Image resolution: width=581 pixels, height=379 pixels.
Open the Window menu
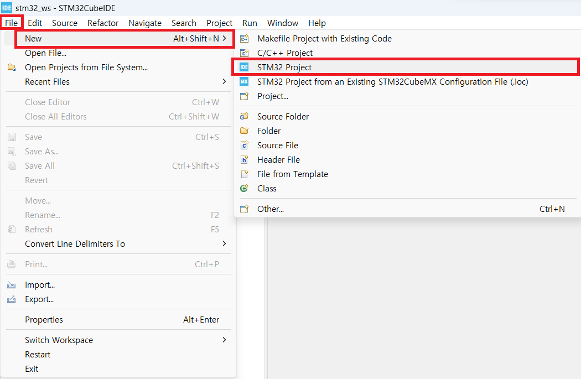tap(282, 23)
